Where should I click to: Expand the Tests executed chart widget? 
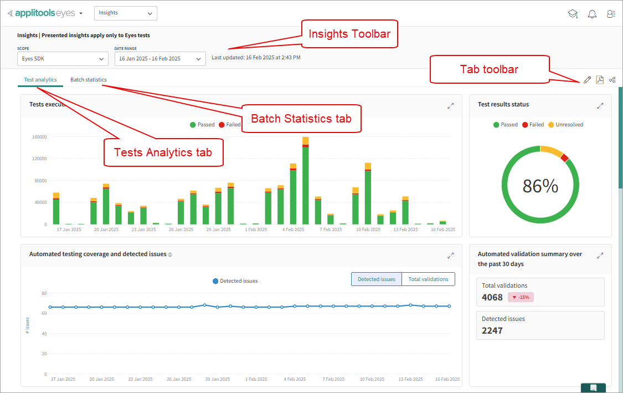click(x=451, y=105)
